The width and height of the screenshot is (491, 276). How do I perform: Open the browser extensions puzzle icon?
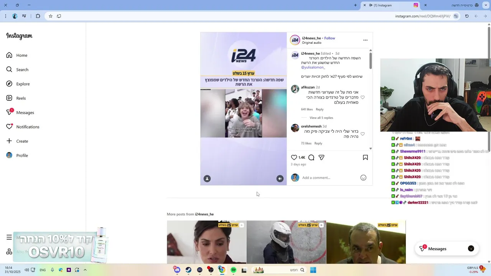point(38,16)
